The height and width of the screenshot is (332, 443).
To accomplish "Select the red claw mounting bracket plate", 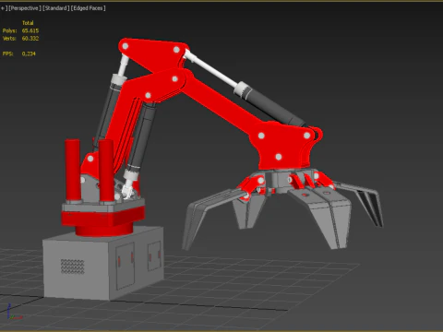I will click(x=284, y=145).
